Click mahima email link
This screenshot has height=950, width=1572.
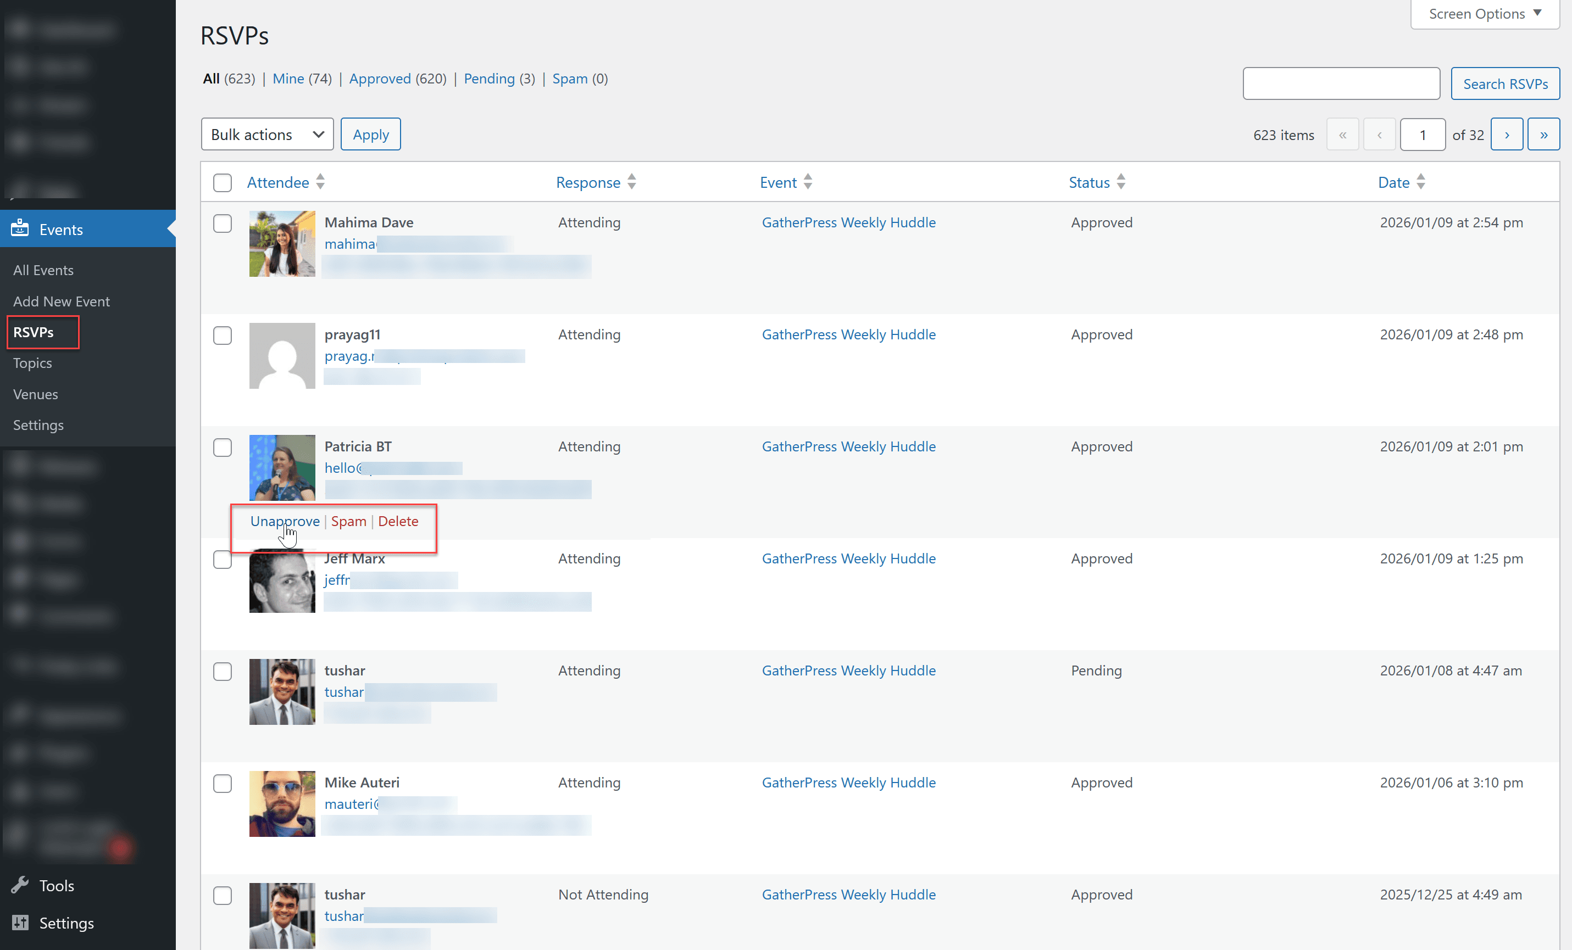[x=350, y=244]
